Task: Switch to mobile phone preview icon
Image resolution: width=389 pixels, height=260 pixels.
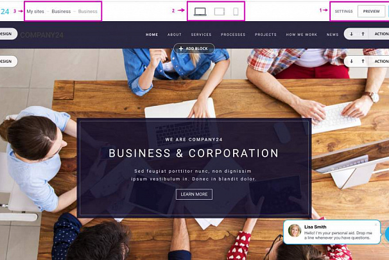Action: coord(236,12)
